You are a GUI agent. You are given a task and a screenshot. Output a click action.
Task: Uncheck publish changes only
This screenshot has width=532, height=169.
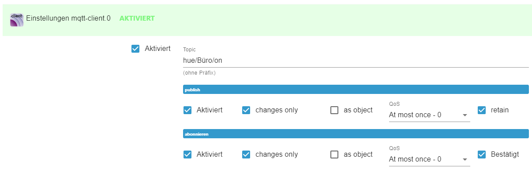246,110
